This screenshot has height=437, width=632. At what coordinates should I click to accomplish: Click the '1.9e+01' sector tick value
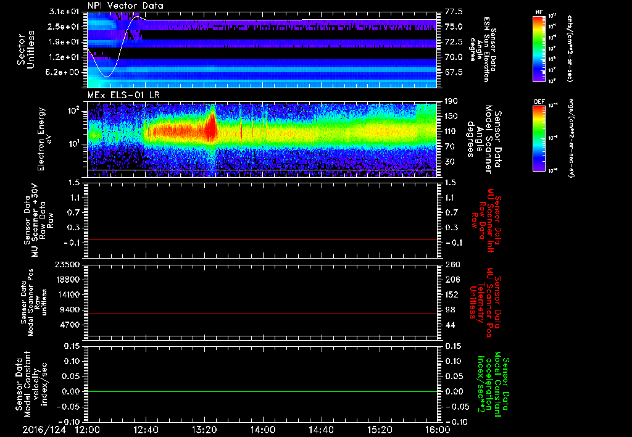(x=64, y=42)
